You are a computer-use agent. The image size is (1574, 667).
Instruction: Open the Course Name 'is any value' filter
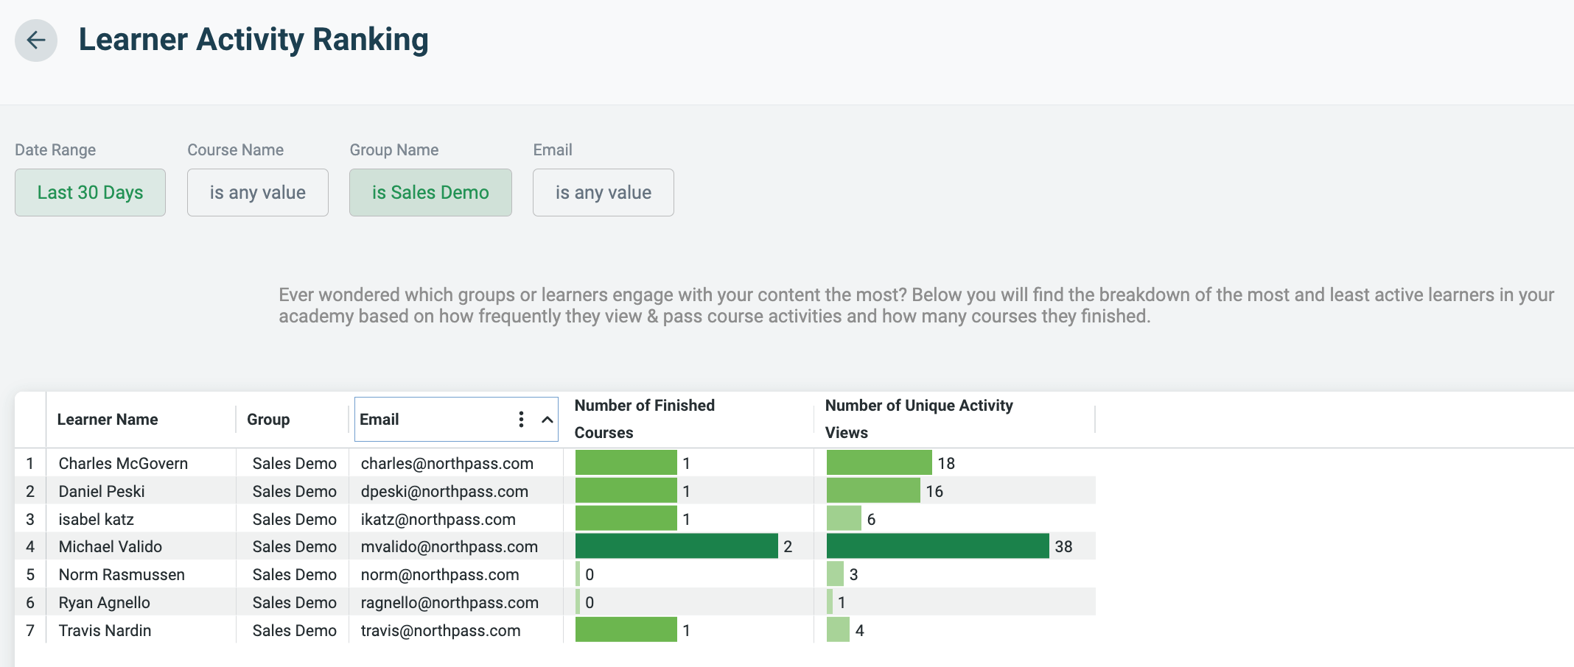click(257, 192)
